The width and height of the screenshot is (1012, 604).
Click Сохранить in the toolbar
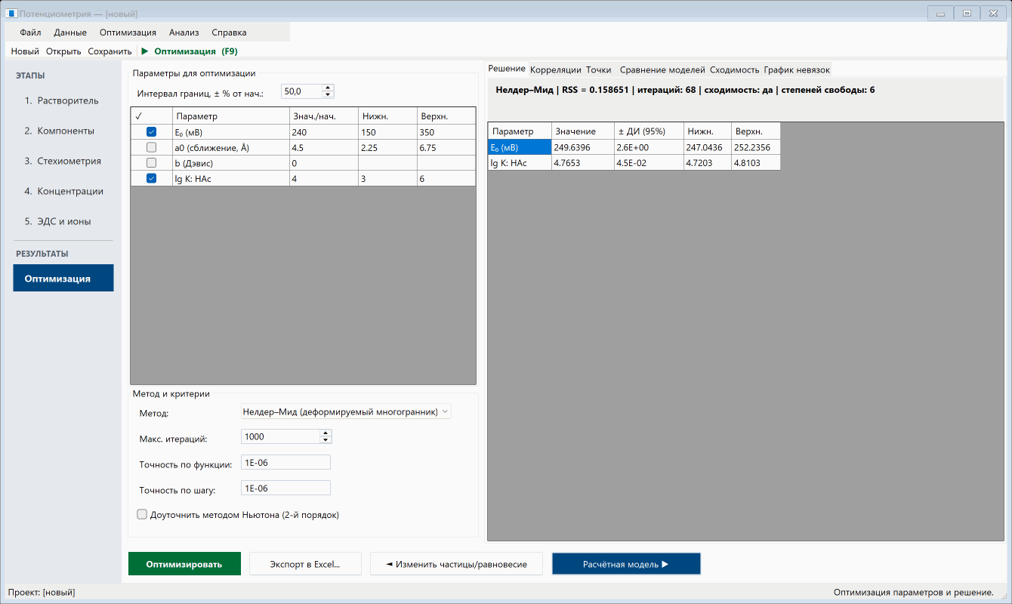tap(110, 51)
